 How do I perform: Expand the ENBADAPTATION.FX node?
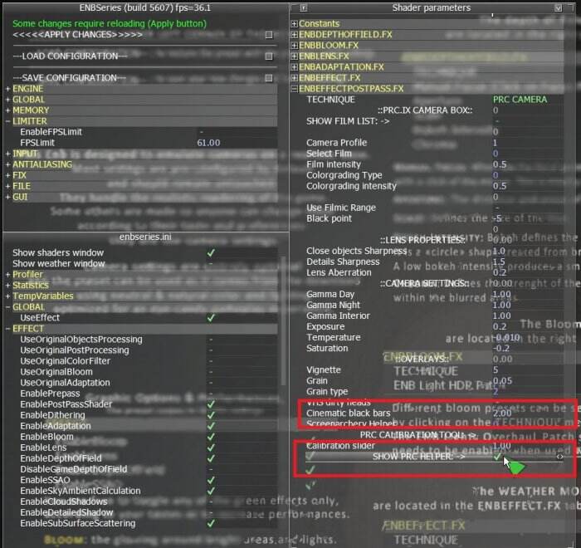pos(294,67)
